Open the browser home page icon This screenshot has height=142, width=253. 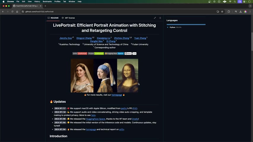[x=17, y=12]
